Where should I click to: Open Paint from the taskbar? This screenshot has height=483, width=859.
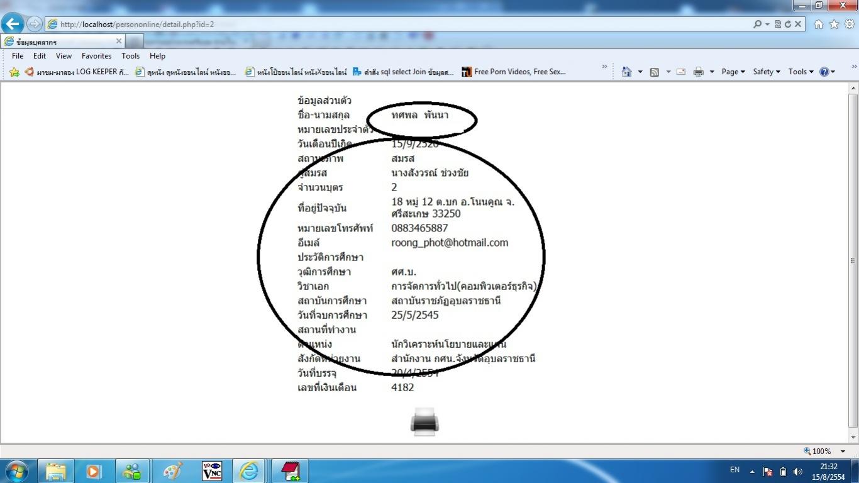pos(172,470)
